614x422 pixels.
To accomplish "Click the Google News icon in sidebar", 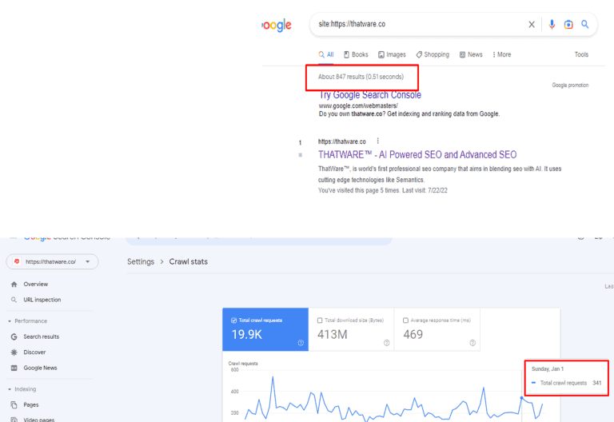I will coord(14,368).
